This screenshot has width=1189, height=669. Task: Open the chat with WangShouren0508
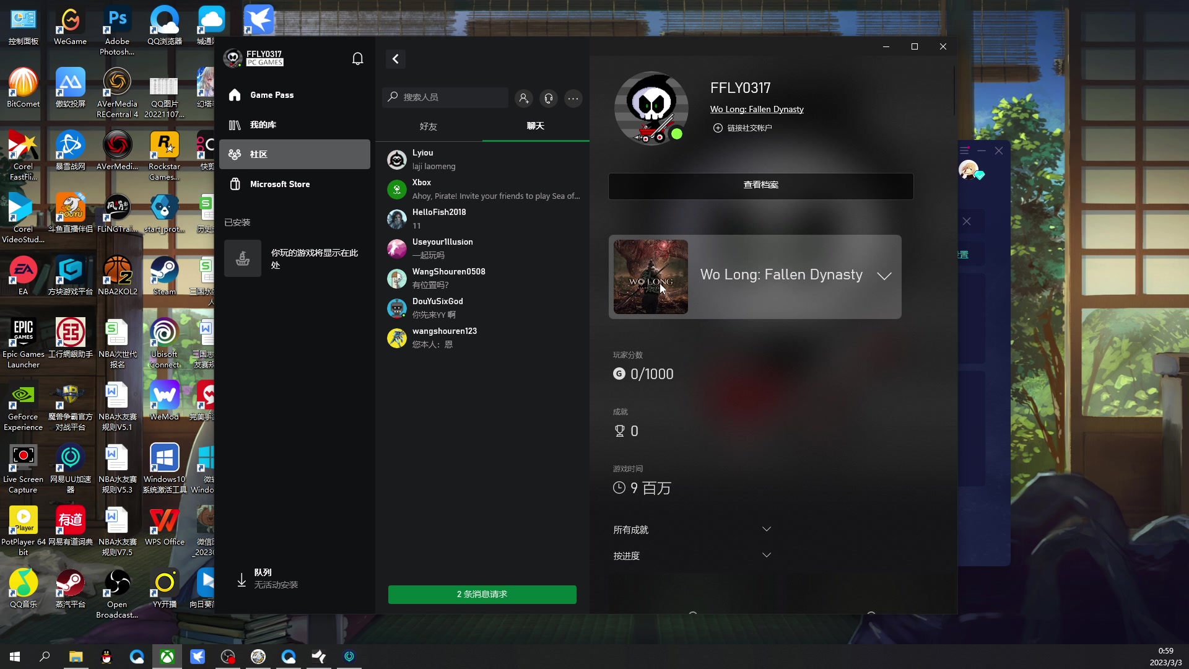tap(483, 278)
